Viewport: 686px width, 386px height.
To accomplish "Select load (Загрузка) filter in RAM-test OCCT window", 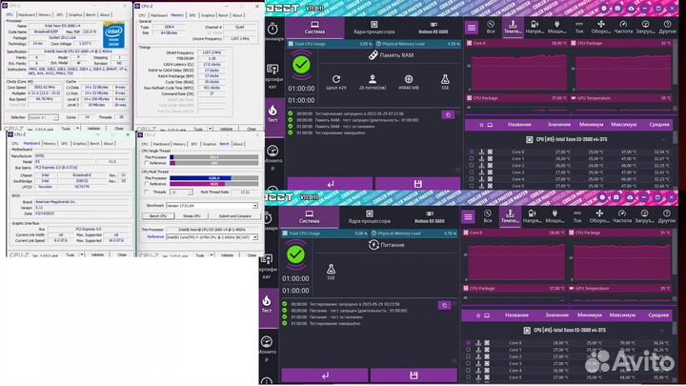I will pos(645,27).
